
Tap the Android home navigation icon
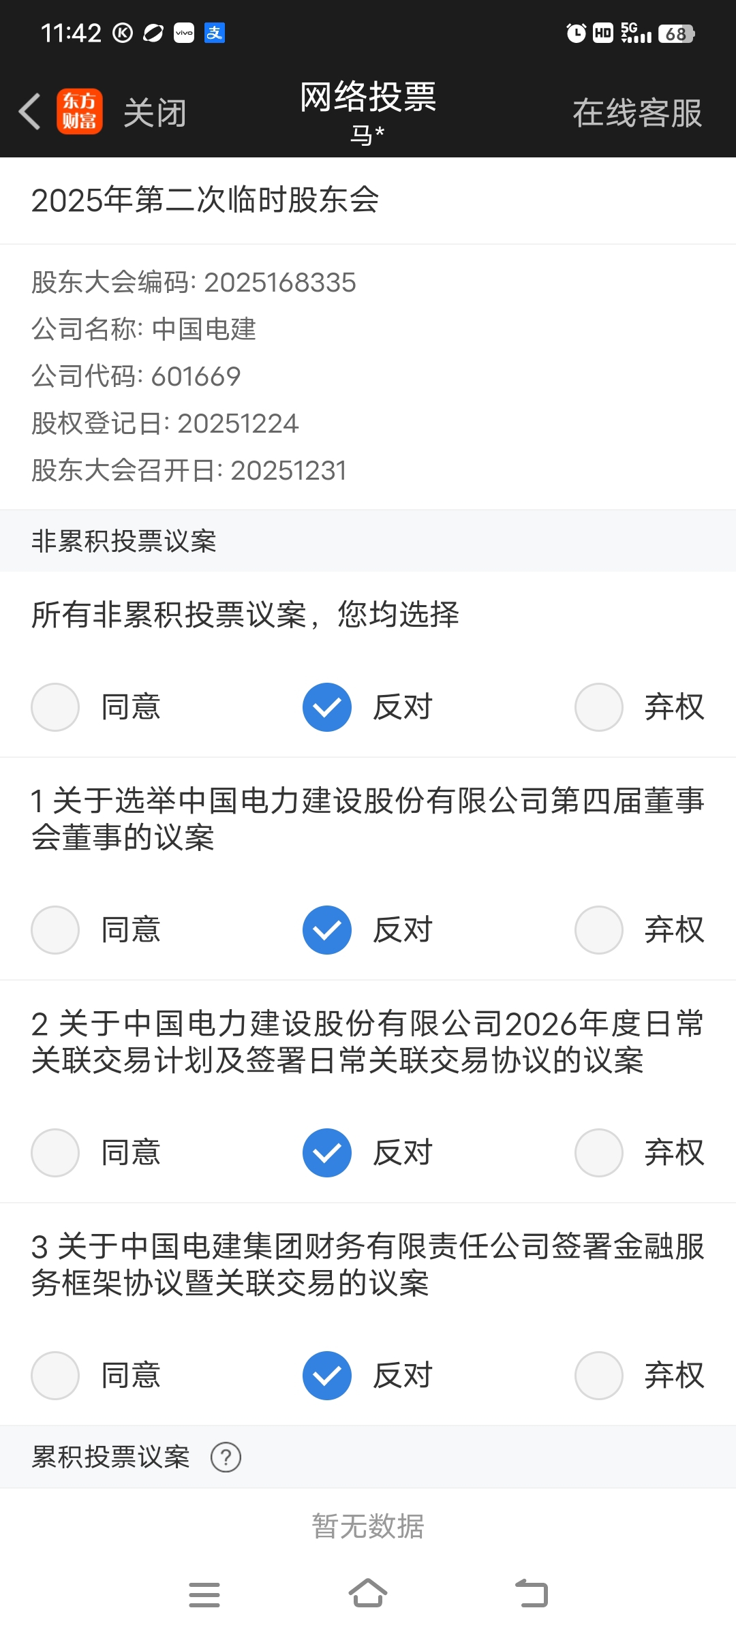click(x=368, y=1593)
